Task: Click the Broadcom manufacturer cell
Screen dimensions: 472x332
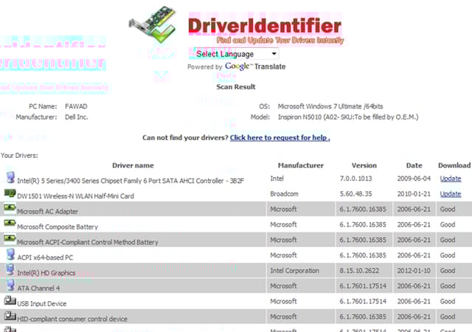Action: pyautogui.click(x=284, y=194)
